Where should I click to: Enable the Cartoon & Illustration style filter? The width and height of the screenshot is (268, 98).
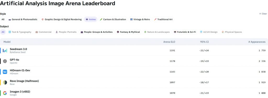[113, 19]
